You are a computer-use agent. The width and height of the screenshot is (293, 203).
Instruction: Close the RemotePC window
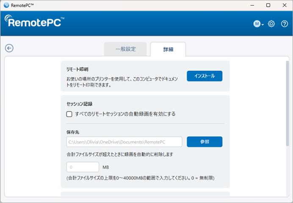[x=285, y=5]
